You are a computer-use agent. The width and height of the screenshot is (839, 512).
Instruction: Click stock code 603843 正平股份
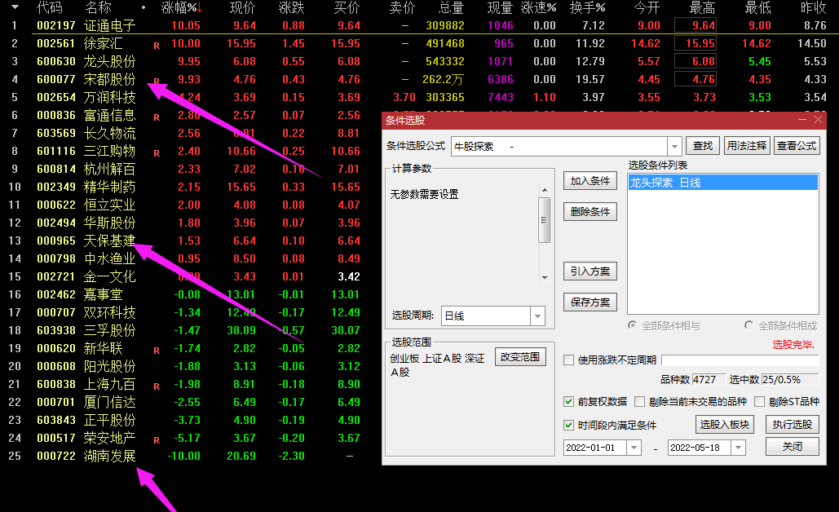pyautogui.click(x=56, y=420)
